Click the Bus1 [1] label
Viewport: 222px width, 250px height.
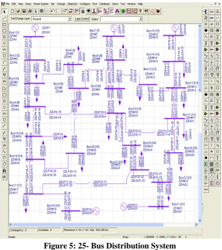click(x=15, y=32)
